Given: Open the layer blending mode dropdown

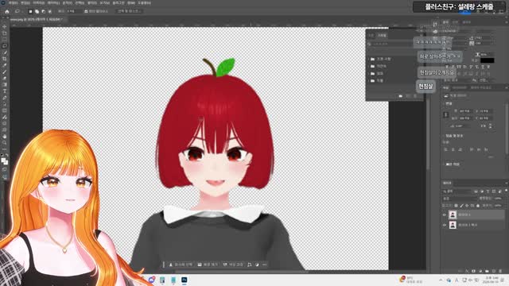Looking at the screenshot, I should pyautogui.click(x=460, y=198).
